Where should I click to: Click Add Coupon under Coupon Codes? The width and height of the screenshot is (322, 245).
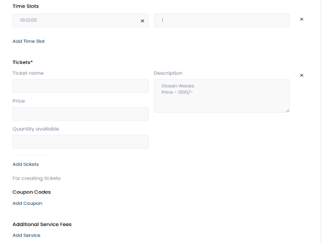pos(27,203)
